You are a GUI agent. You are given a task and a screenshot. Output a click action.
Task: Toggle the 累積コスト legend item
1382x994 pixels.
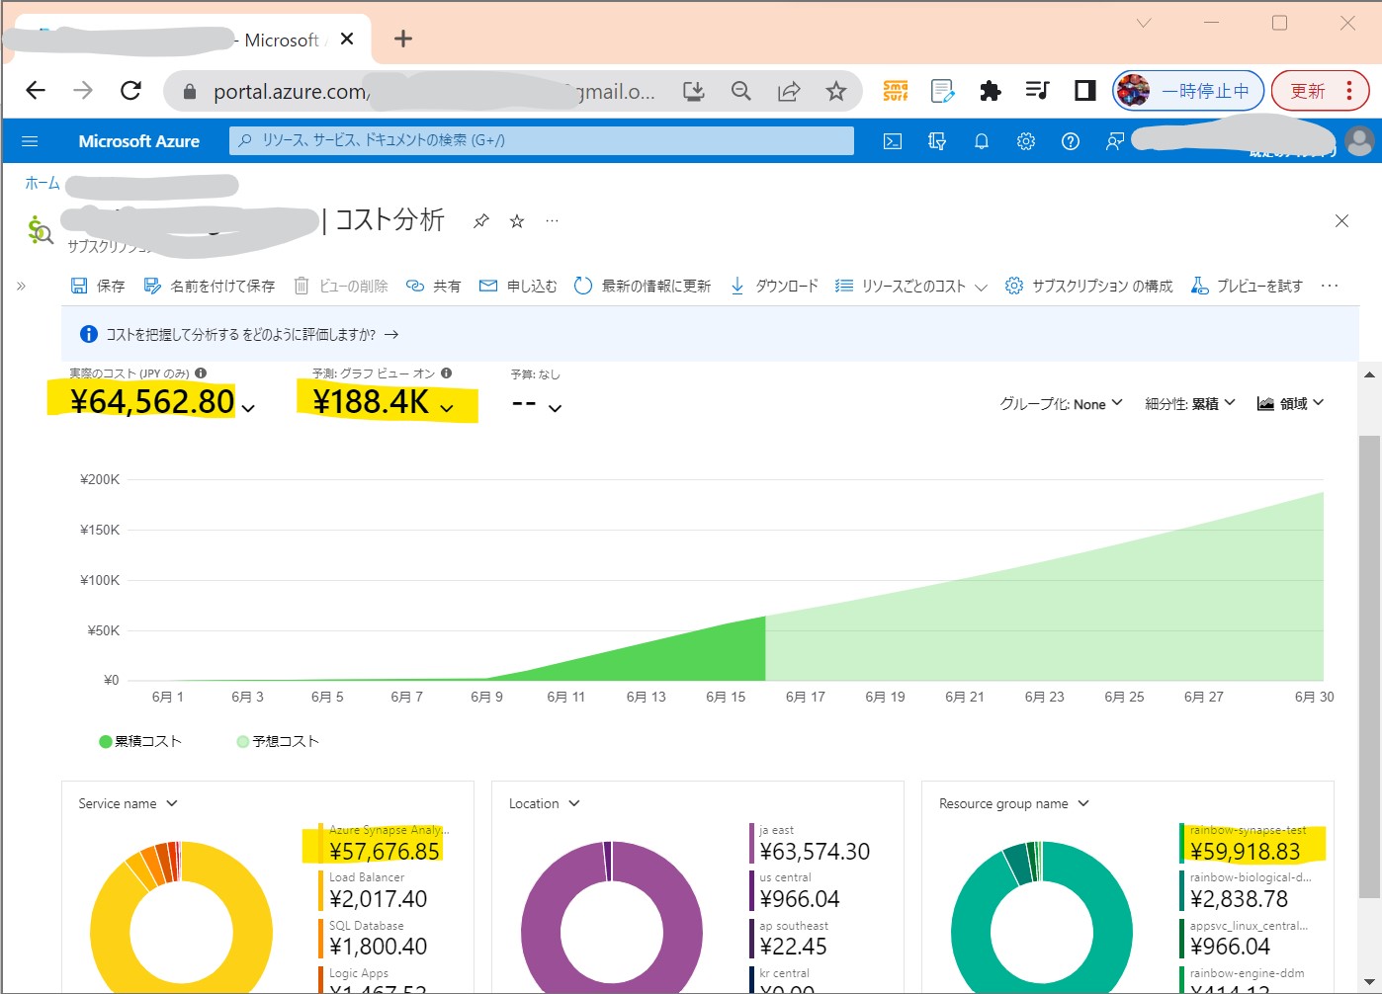tap(140, 741)
